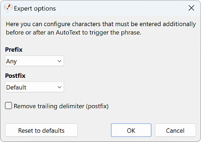Click the "Expert options" window title text
201x142 pixels.
[35, 9]
